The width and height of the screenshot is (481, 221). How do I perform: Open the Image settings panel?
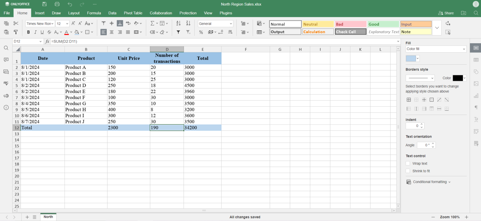[476, 84]
